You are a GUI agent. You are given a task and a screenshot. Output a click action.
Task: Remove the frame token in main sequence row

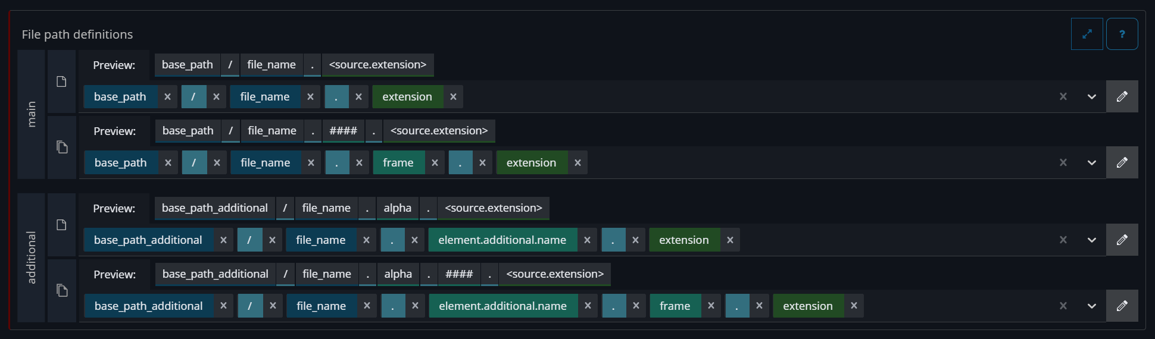[x=435, y=162]
